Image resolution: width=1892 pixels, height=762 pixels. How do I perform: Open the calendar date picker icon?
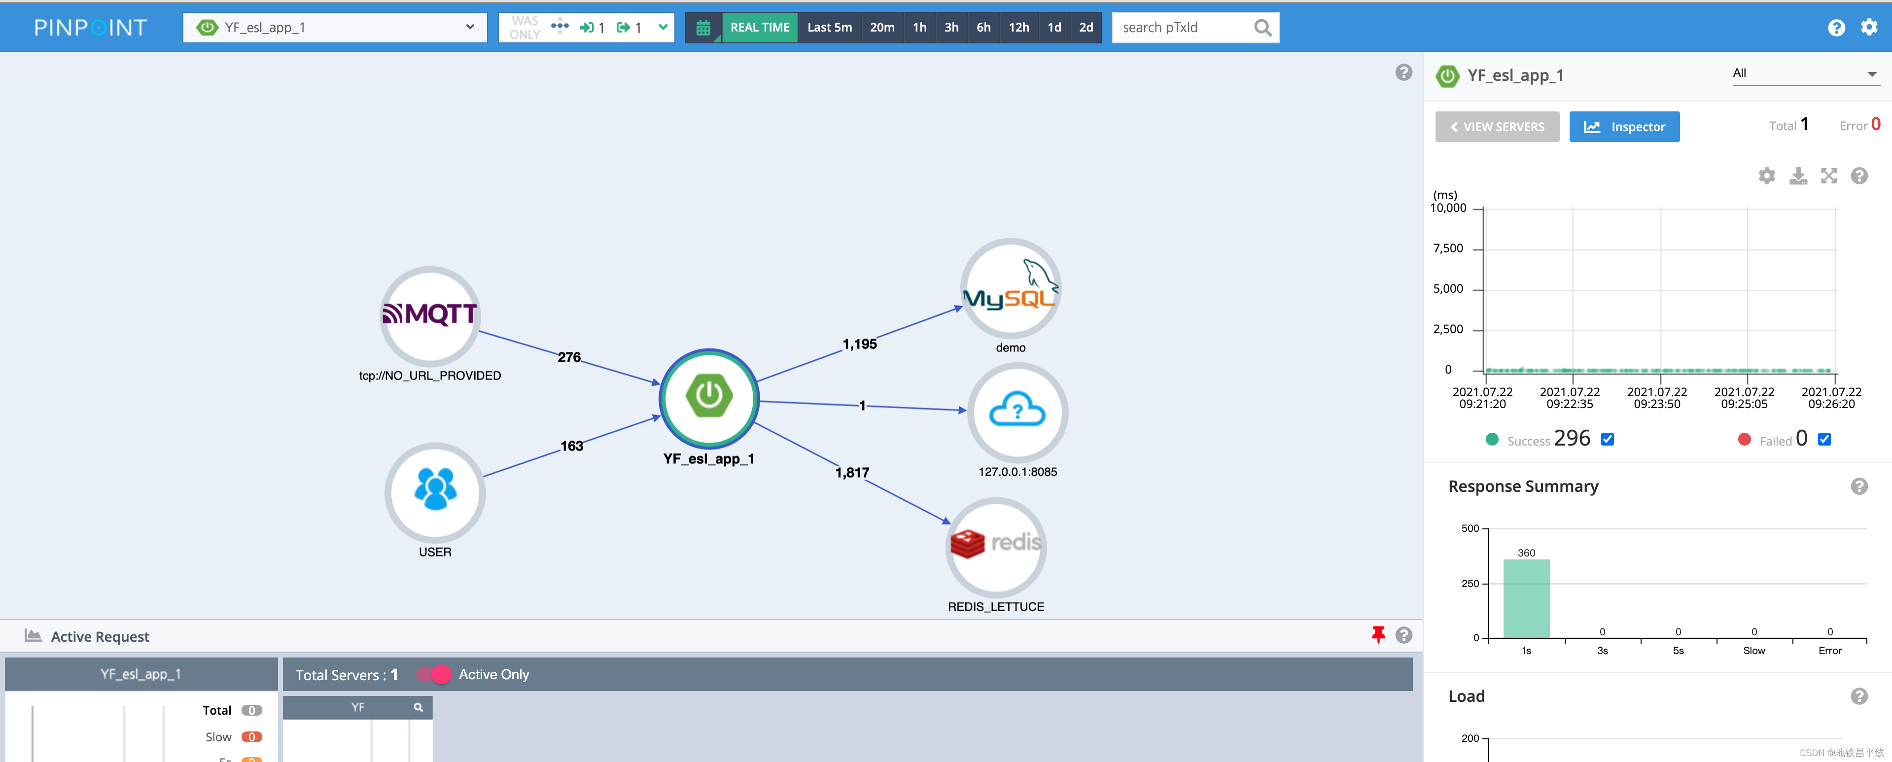[x=703, y=28]
